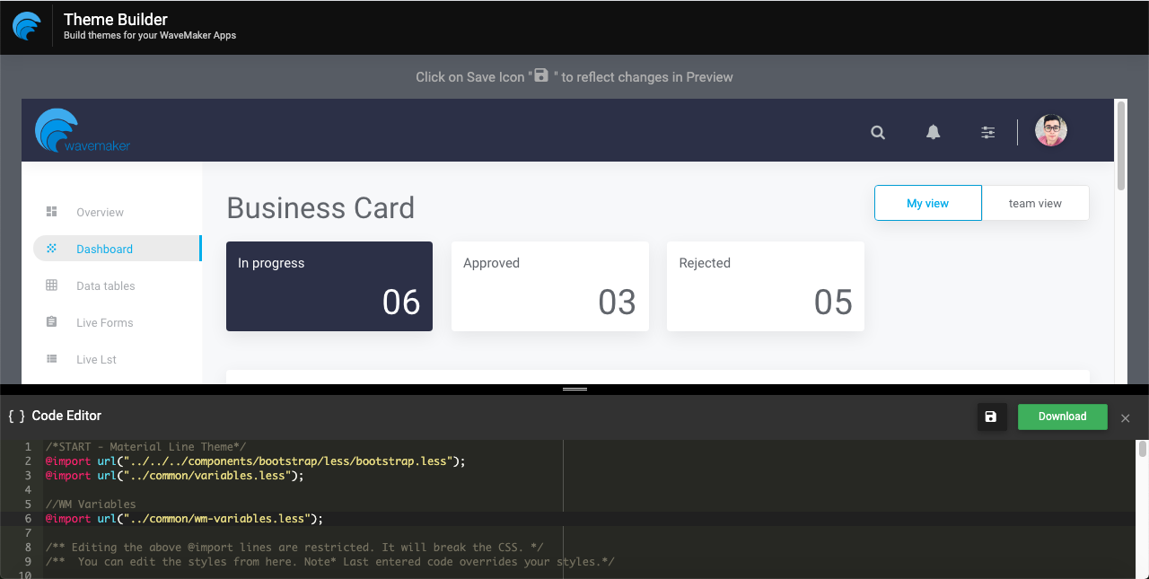Image resolution: width=1149 pixels, height=579 pixels.
Task: Click the Code Editor braces icon
Action: point(13,416)
